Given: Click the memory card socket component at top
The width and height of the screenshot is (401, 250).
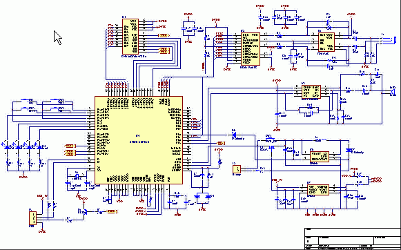Looking at the screenshot, I should tap(130, 36).
